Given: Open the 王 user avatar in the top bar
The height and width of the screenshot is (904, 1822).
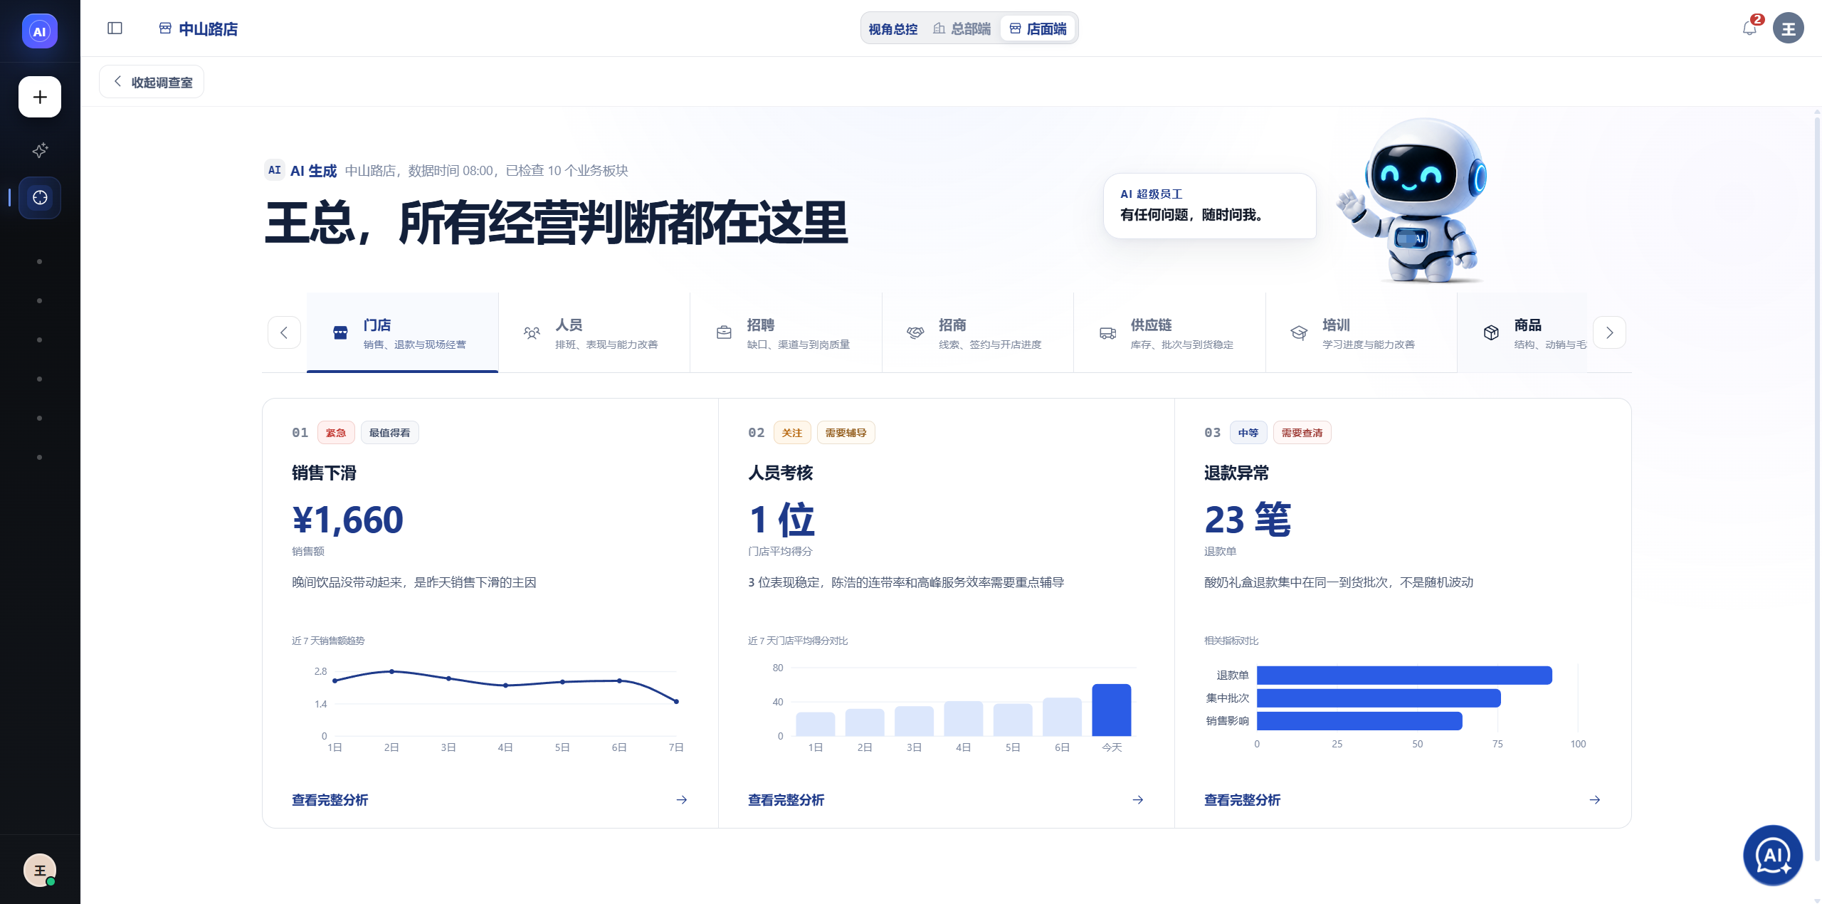Looking at the screenshot, I should (1788, 28).
